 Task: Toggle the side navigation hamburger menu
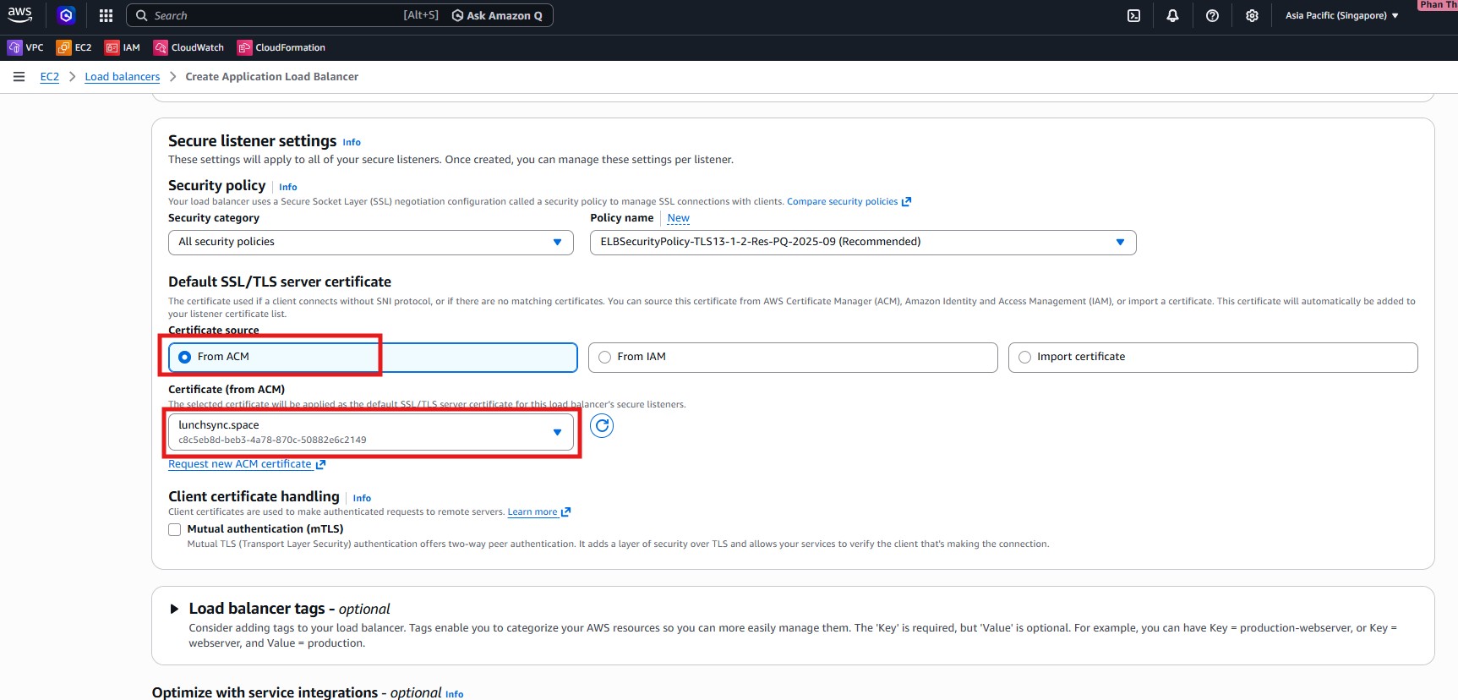[x=19, y=77]
